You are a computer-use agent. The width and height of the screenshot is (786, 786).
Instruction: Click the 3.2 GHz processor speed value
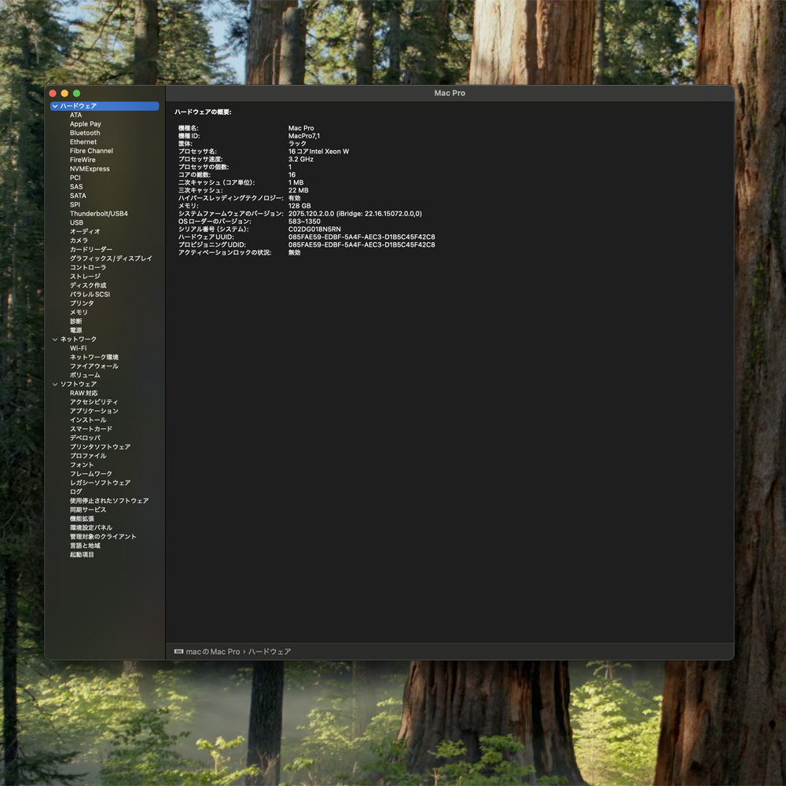pyautogui.click(x=301, y=160)
